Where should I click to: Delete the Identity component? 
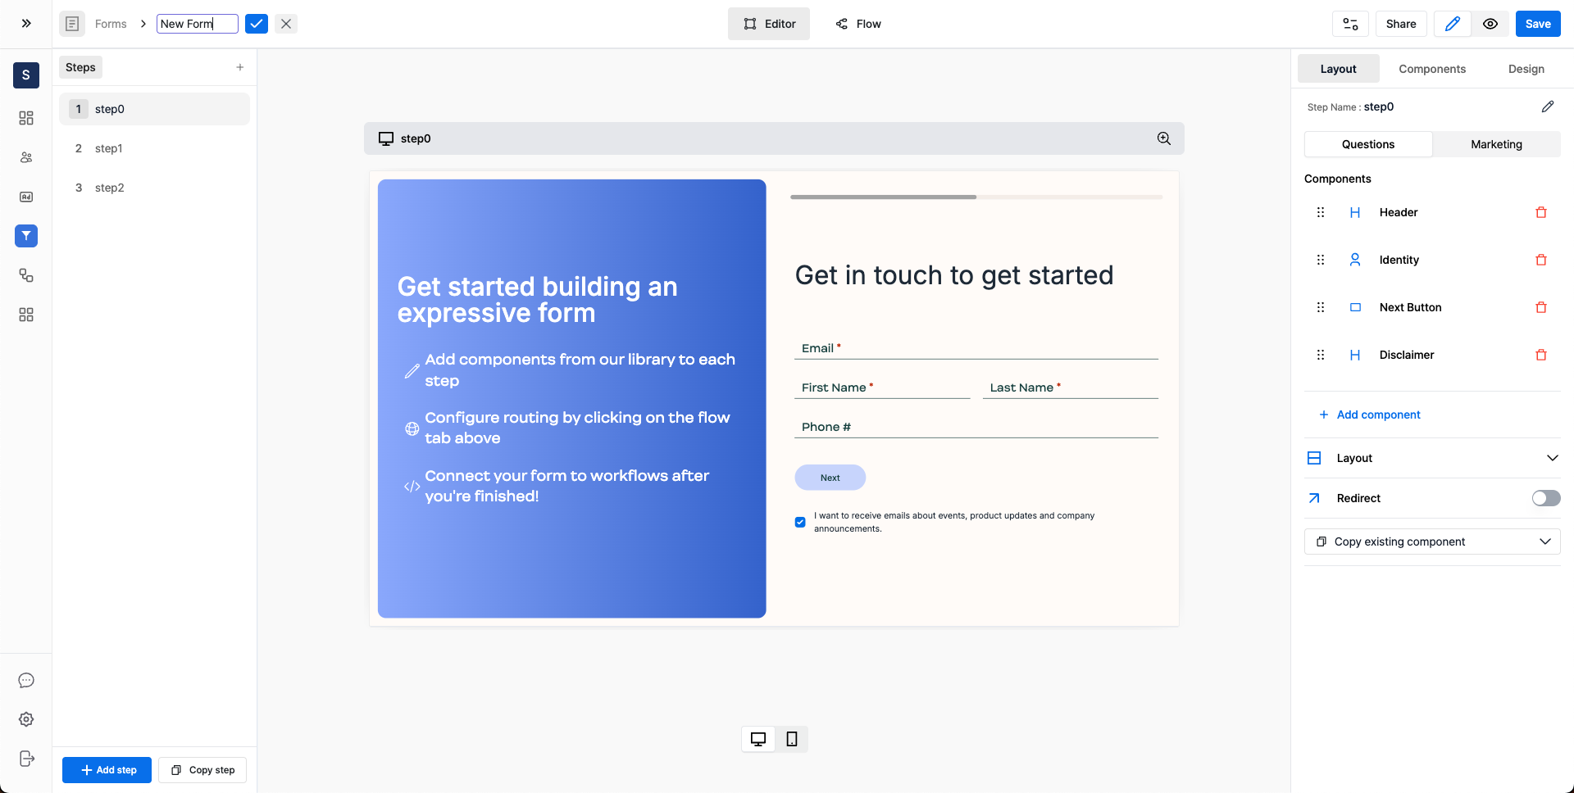1541,260
